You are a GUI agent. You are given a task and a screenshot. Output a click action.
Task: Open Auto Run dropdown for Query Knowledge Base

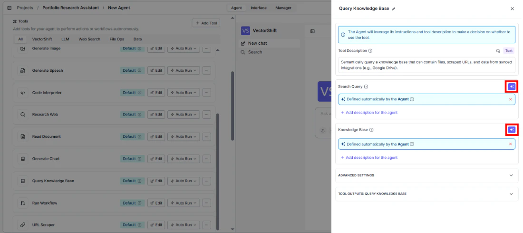(184, 181)
